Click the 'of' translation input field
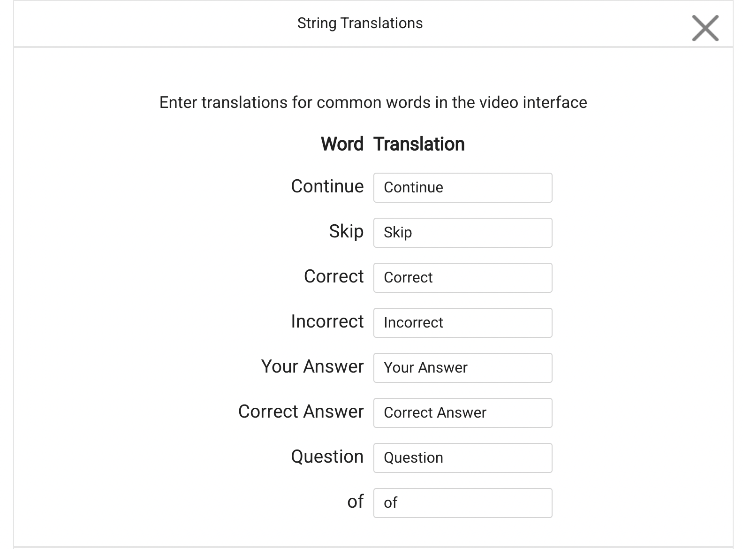The width and height of the screenshot is (743, 549). point(462,503)
